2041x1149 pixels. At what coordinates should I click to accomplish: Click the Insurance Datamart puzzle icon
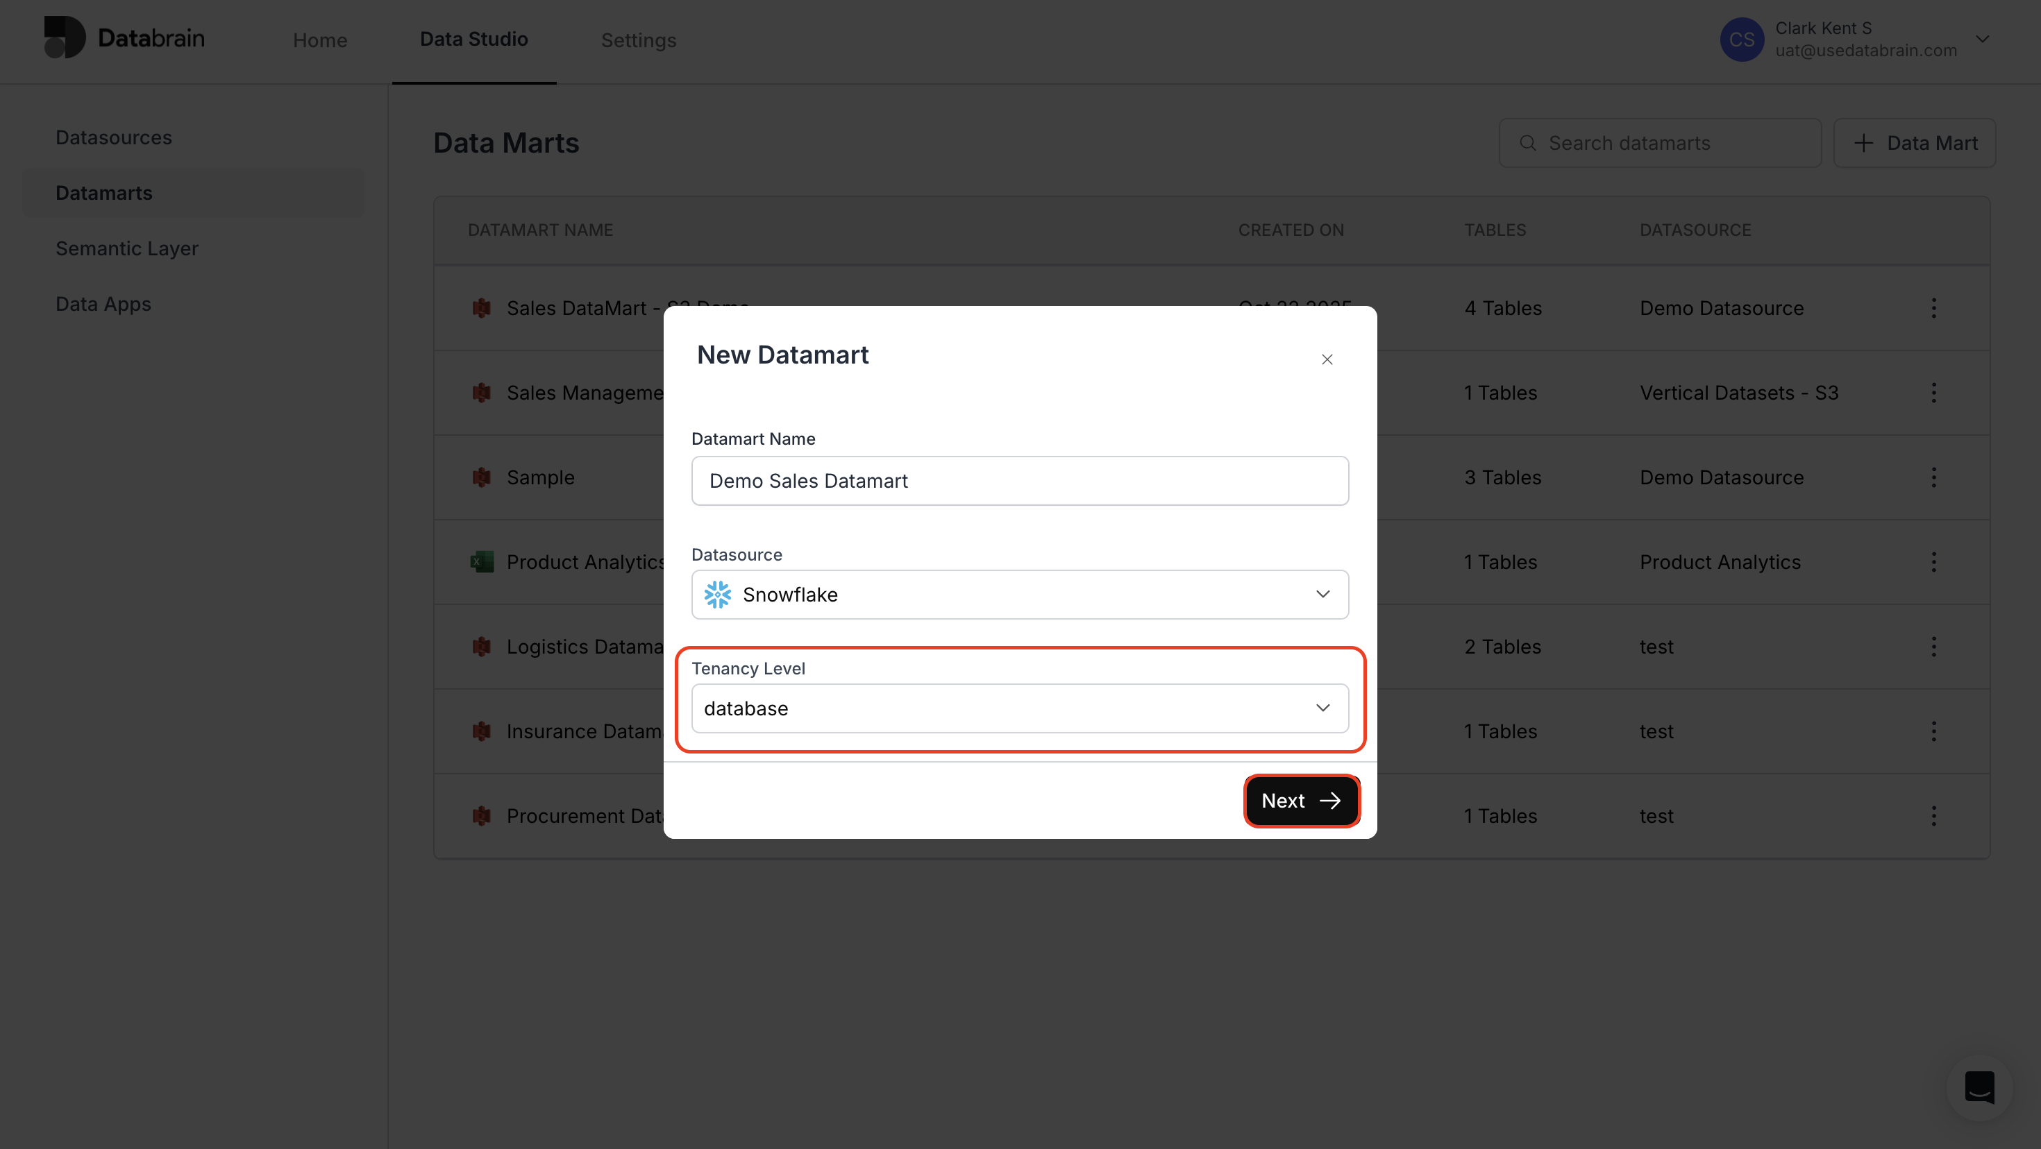[481, 731]
